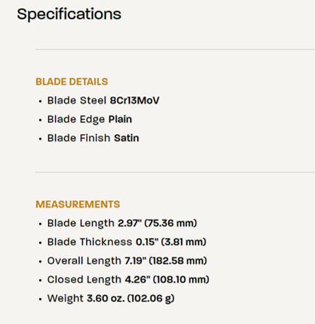
Task: Select the 4.26" (108.10 mm) value
Action: coord(167,280)
